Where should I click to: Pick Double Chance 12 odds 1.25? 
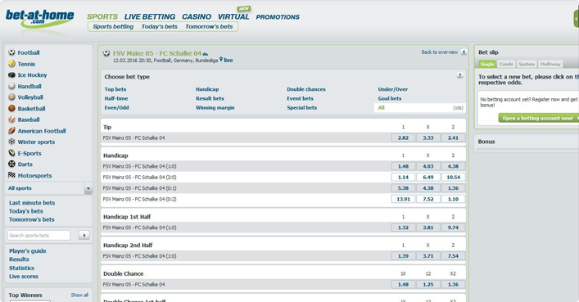pyautogui.click(x=428, y=284)
